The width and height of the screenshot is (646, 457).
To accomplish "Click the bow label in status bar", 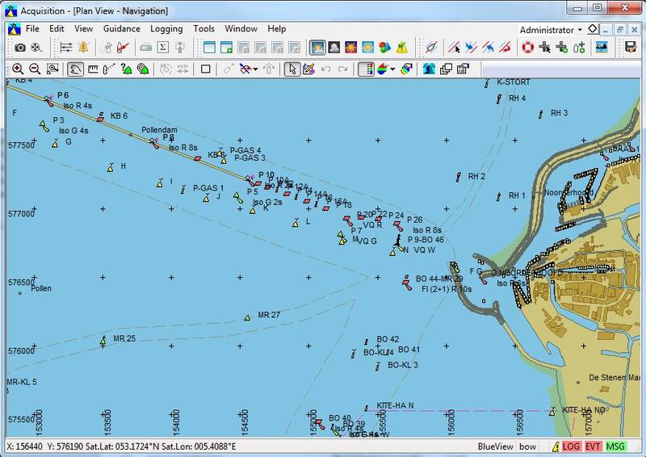I will click(x=527, y=447).
